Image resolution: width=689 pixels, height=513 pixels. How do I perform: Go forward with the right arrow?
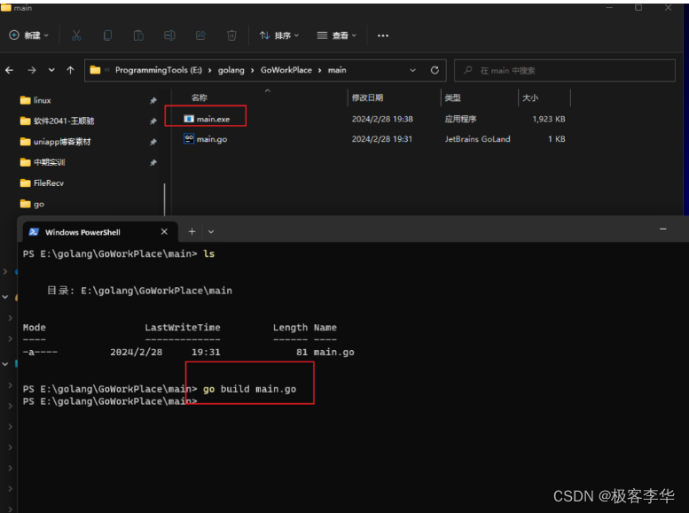[32, 70]
